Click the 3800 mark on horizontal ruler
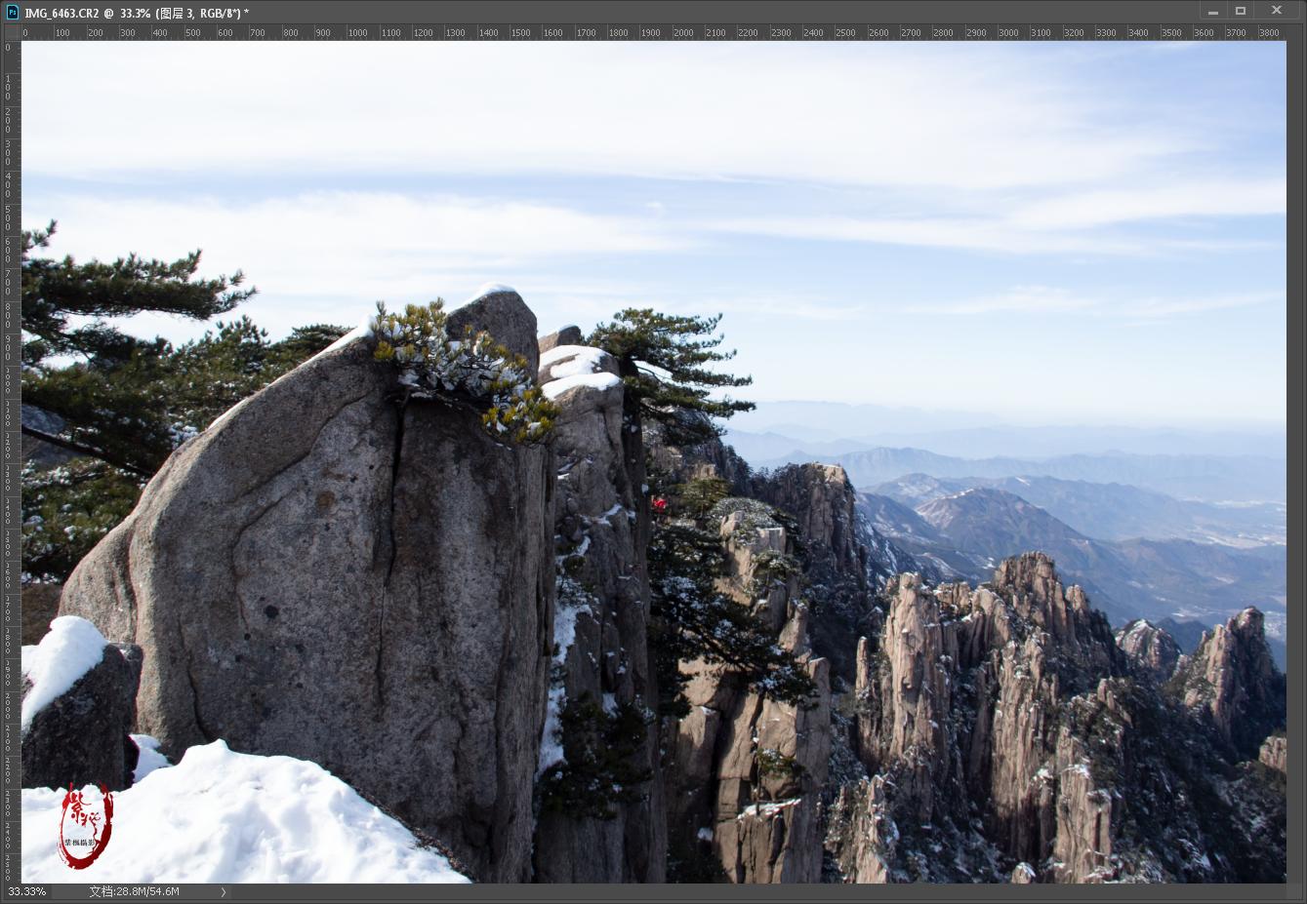1307x904 pixels. pos(1268,33)
